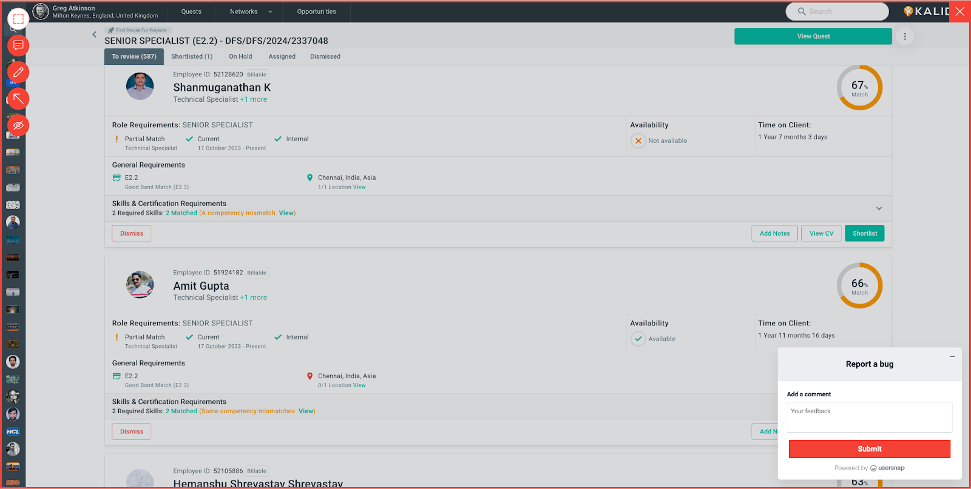Click the 'Your feedback' comment field
Image resolution: width=971 pixels, height=489 pixels.
click(x=869, y=417)
